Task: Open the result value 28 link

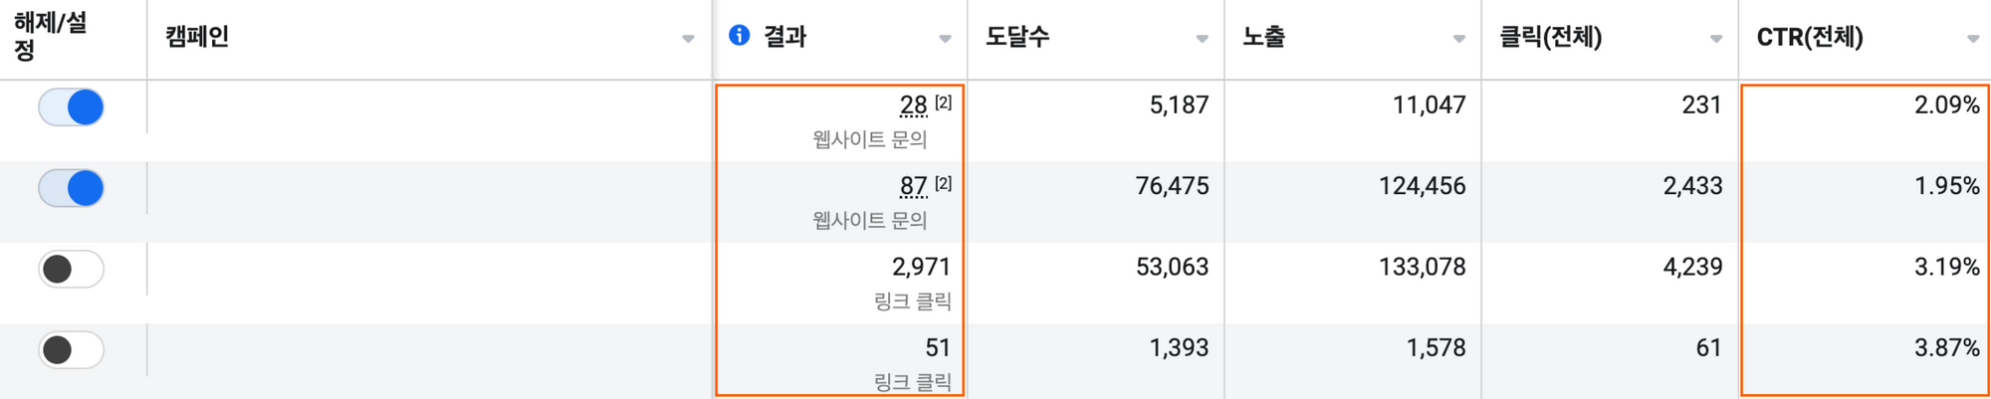Action: click(x=913, y=105)
